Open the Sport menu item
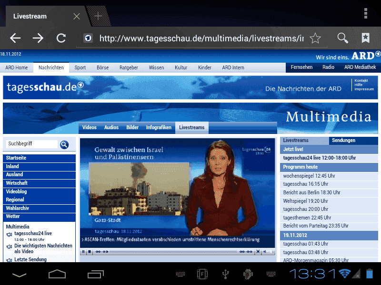Viewport: 381px width, 285px height. pos(80,67)
